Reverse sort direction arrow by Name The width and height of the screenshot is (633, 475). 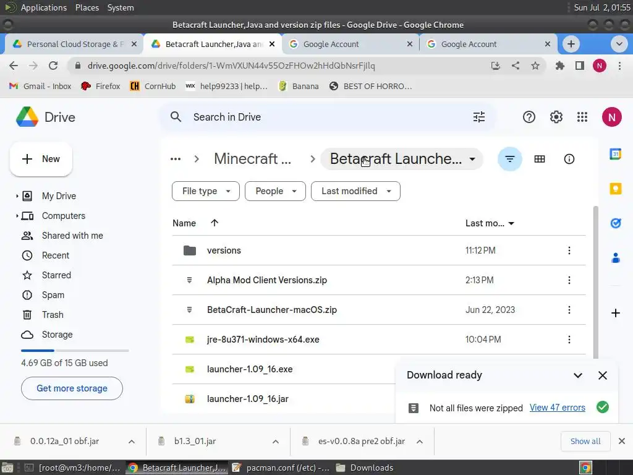pyautogui.click(x=215, y=223)
